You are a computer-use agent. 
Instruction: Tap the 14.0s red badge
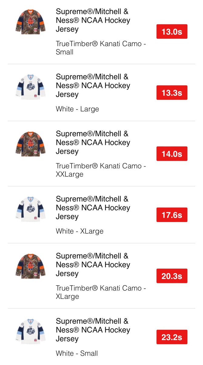(x=172, y=154)
